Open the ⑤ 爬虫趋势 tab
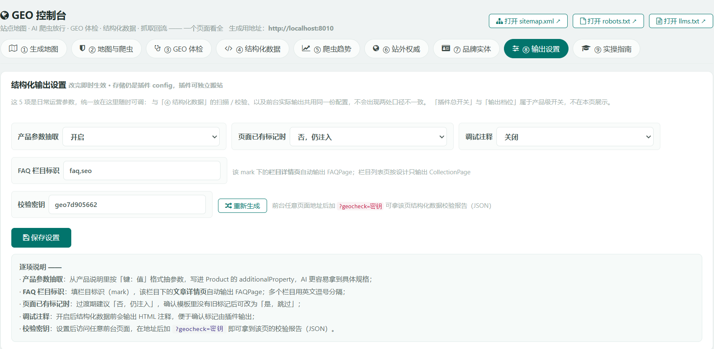The width and height of the screenshot is (714, 349). [x=327, y=49]
